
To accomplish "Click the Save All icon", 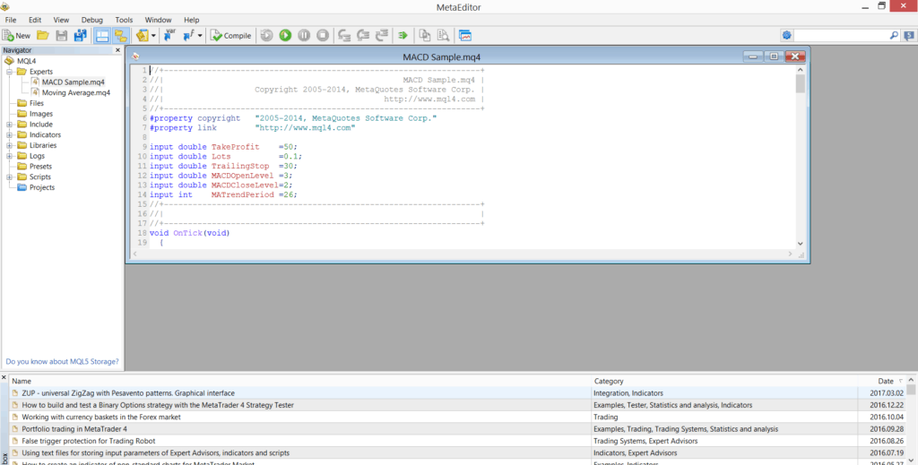I will [x=80, y=36].
